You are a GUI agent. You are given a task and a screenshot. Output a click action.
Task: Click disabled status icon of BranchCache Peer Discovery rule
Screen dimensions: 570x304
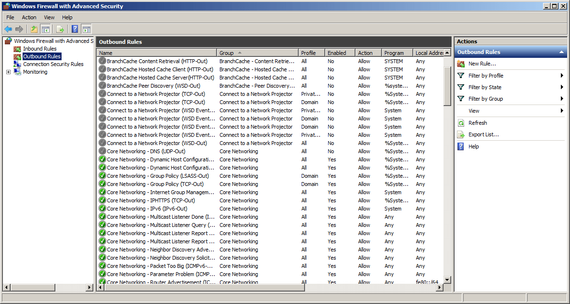(x=102, y=86)
